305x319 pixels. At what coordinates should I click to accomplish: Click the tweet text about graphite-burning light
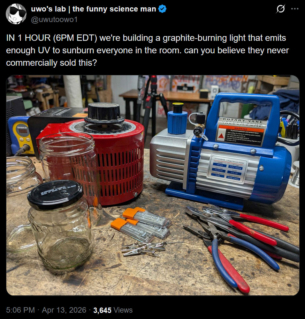pos(148,50)
